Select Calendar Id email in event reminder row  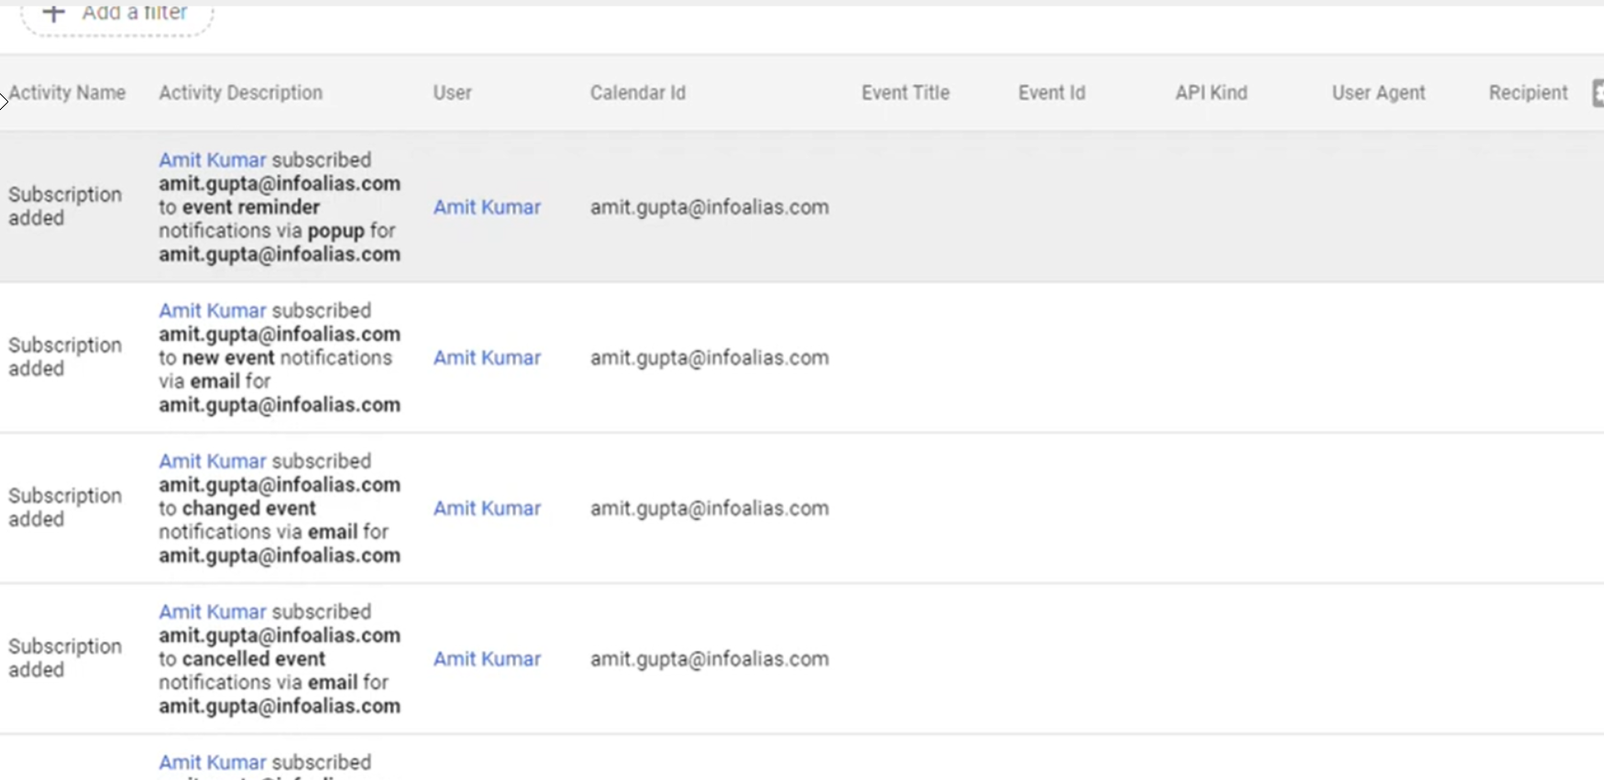point(709,207)
